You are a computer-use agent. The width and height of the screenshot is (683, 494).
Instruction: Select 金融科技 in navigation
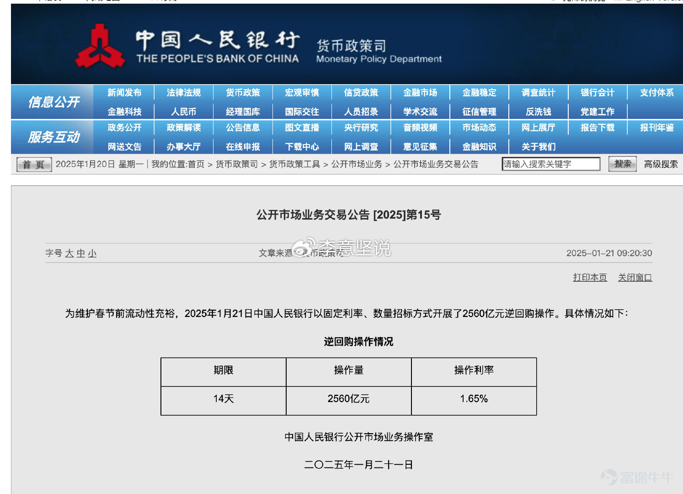[124, 112]
